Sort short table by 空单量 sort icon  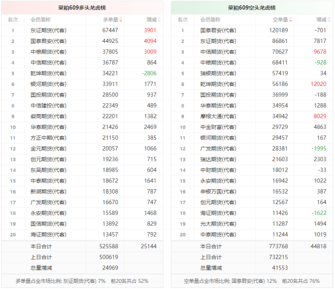(290, 20)
